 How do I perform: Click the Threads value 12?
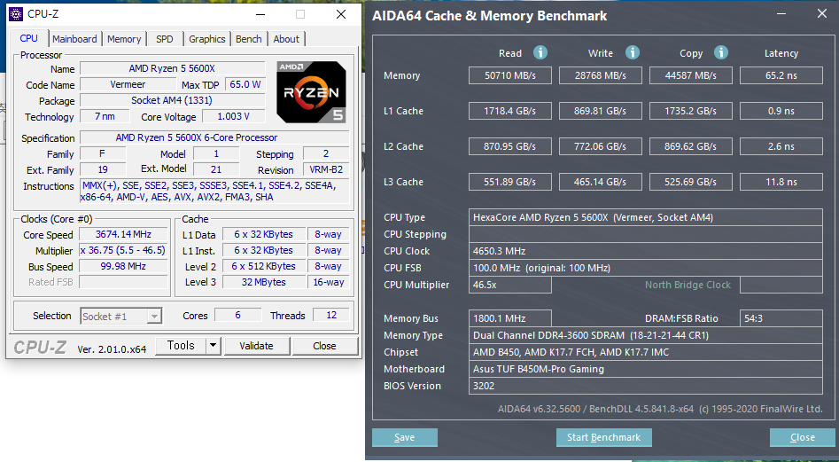(331, 316)
